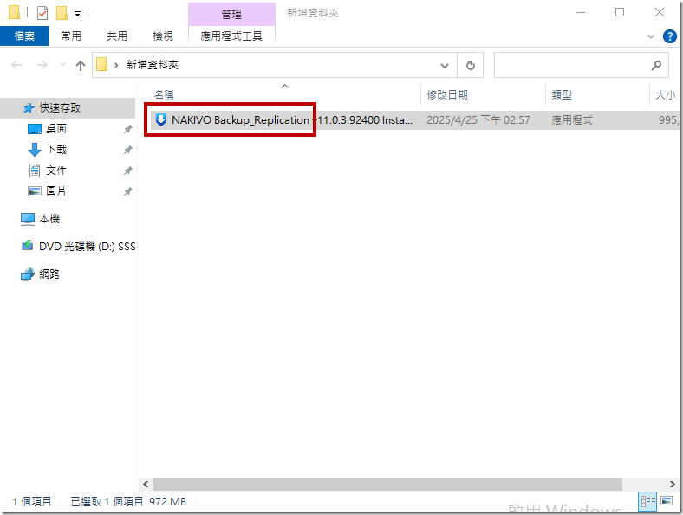
Task: Click the pin icon next to 圖片
Action: [x=127, y=191]
